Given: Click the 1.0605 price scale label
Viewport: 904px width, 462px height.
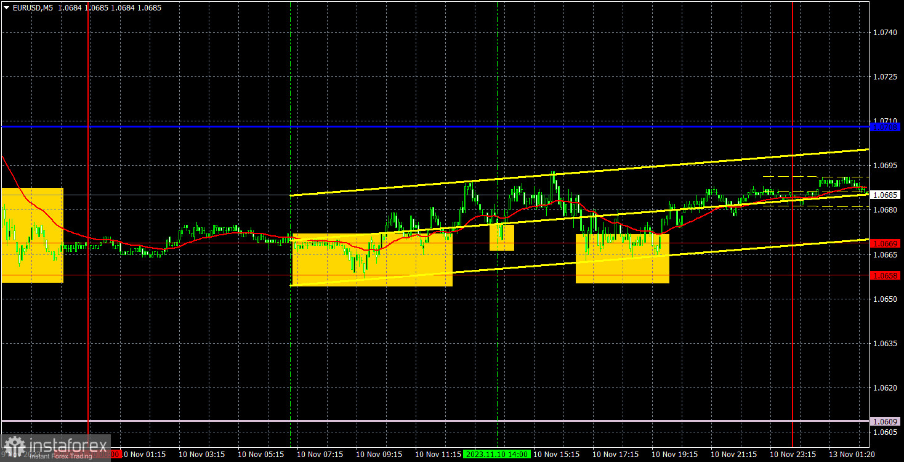Looking at the screenshot, I should click(x=884, y=432).
